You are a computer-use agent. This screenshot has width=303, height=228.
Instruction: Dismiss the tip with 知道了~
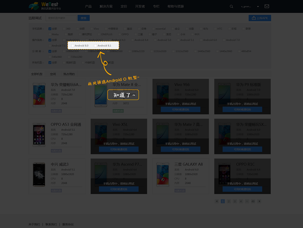(x=123, y=95)
